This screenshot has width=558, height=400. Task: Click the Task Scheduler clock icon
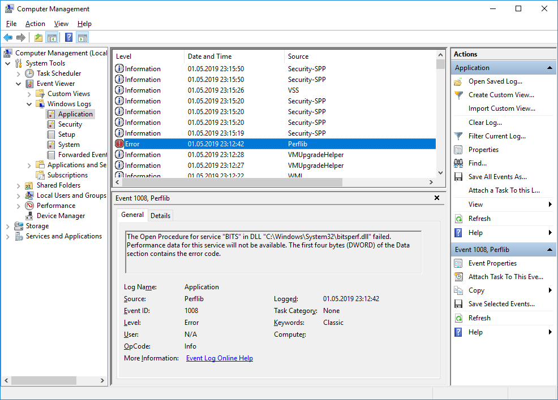[x=29, y=73]
